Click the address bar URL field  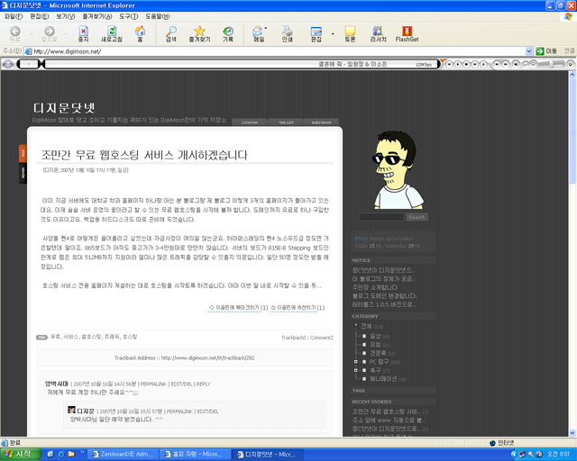click(274, 51)
